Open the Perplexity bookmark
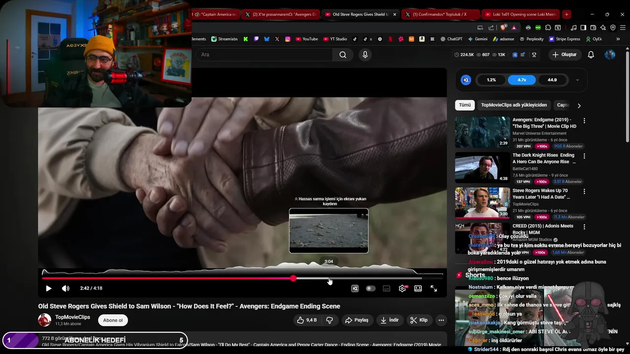630x354 pixels. click(531, 39)
